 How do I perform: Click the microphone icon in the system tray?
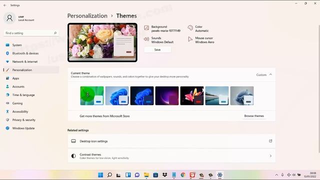pos(282,175)
